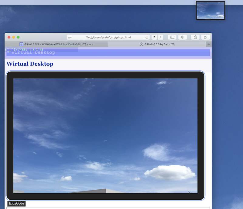Reload the page with the refresh icon

tap(147, 37)
